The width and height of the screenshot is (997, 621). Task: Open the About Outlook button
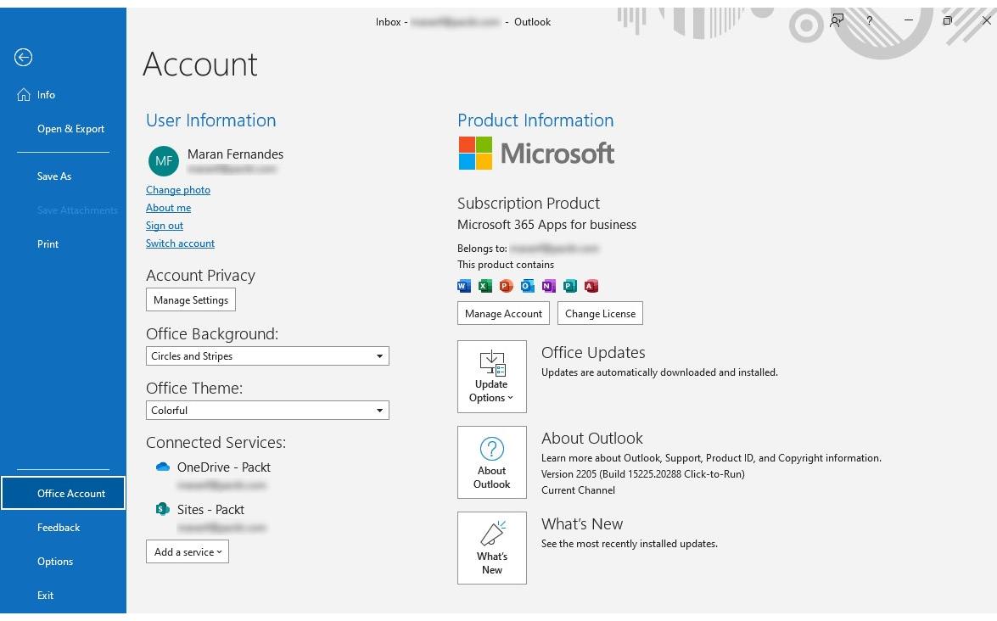[492, 462]
